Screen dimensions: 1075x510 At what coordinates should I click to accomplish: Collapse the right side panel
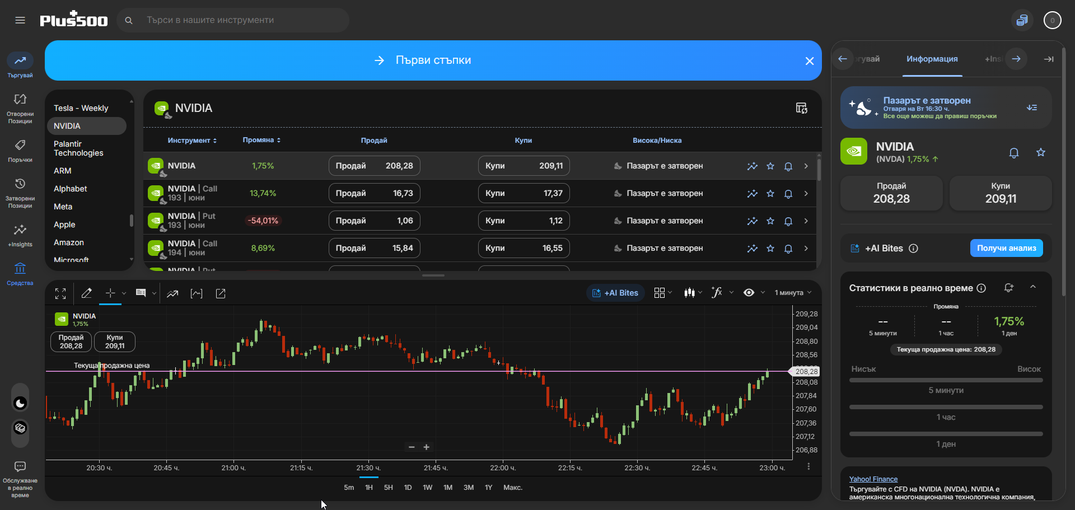pyautogui.click(x=1049, y=59)
